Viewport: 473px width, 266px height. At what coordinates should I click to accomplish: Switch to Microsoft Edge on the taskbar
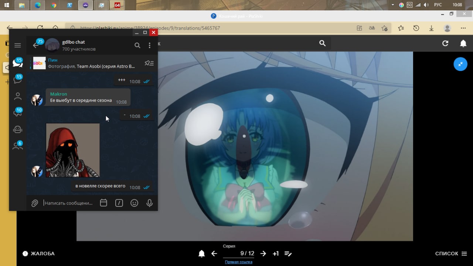(x=38, y=5)
